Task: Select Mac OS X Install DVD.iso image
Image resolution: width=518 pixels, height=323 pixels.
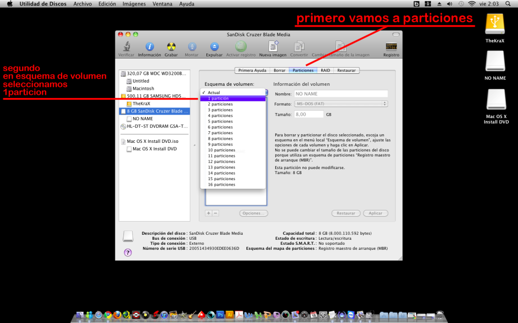Action: 154,141
